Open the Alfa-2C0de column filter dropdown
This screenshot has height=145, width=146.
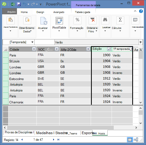88,49
